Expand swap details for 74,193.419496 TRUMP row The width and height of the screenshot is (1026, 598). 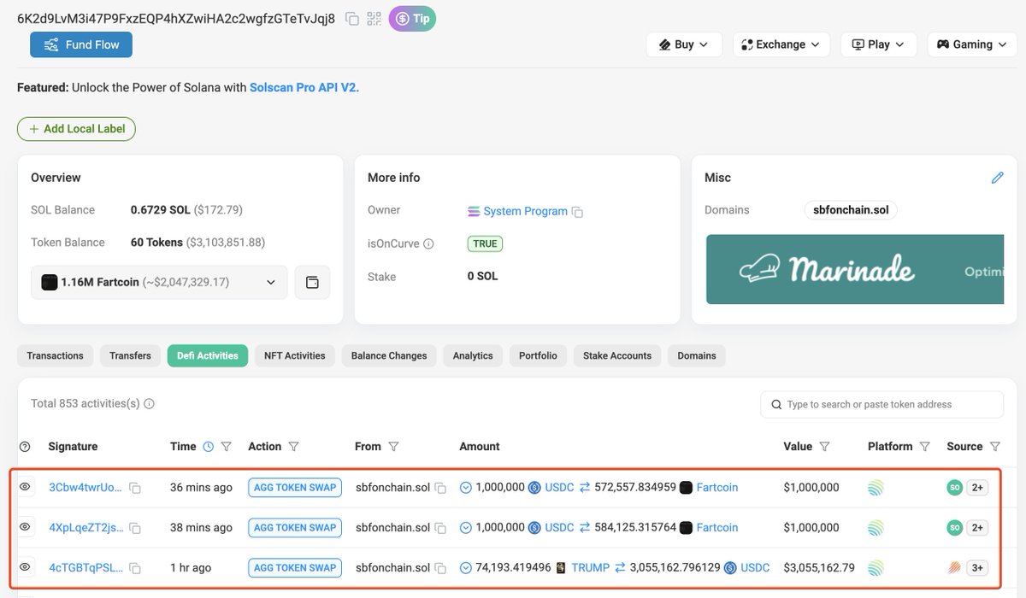coord(466,568)
